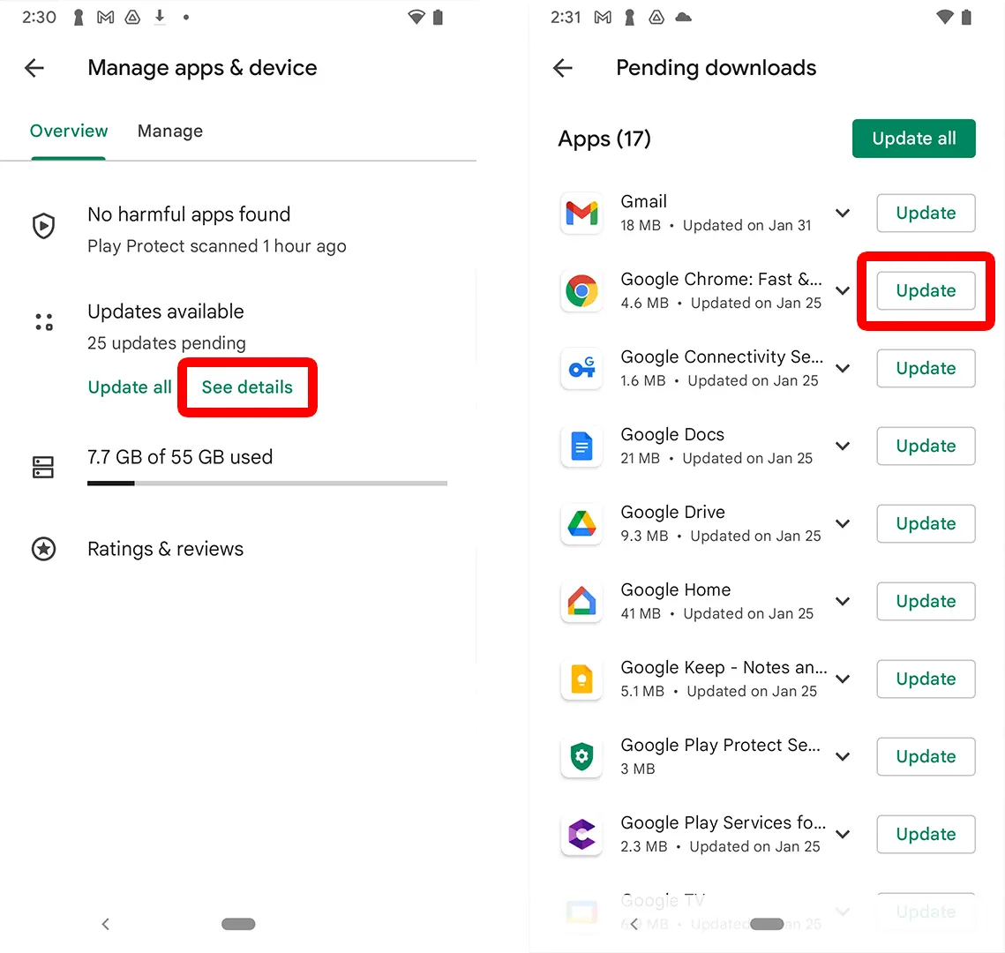
Task: Switch to the Manage tab
Action: (169, 131)
